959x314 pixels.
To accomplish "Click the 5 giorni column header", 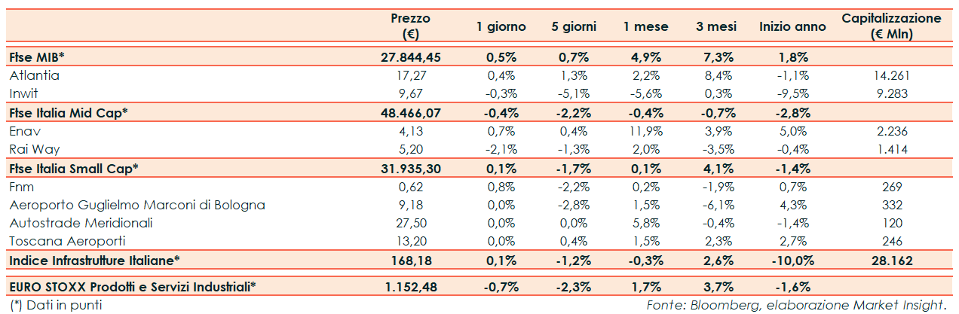I will pos(573,26).
